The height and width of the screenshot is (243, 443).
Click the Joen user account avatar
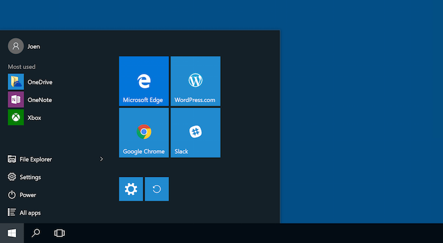[16, 46]
